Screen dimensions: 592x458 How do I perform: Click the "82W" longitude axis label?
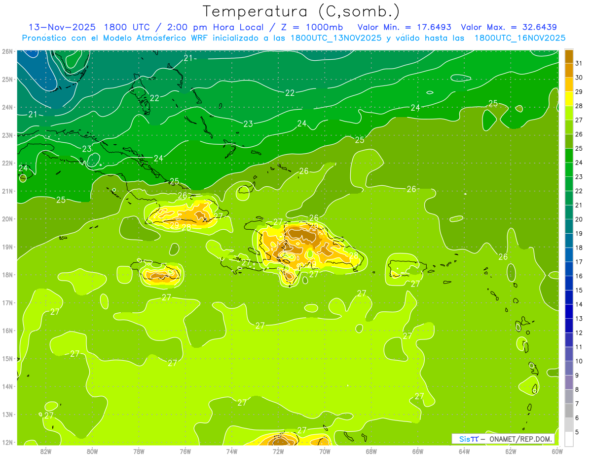46,451
